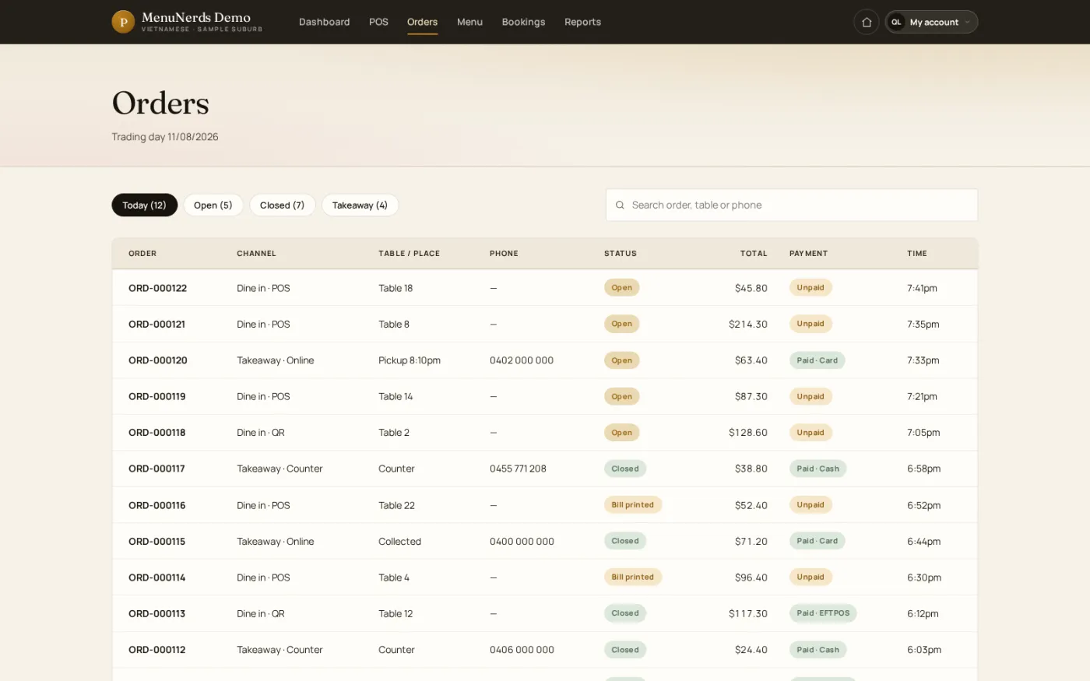Screen dimensions: 1090x681
Task: Click the Table 18 cell
Action: coord(396,288)
